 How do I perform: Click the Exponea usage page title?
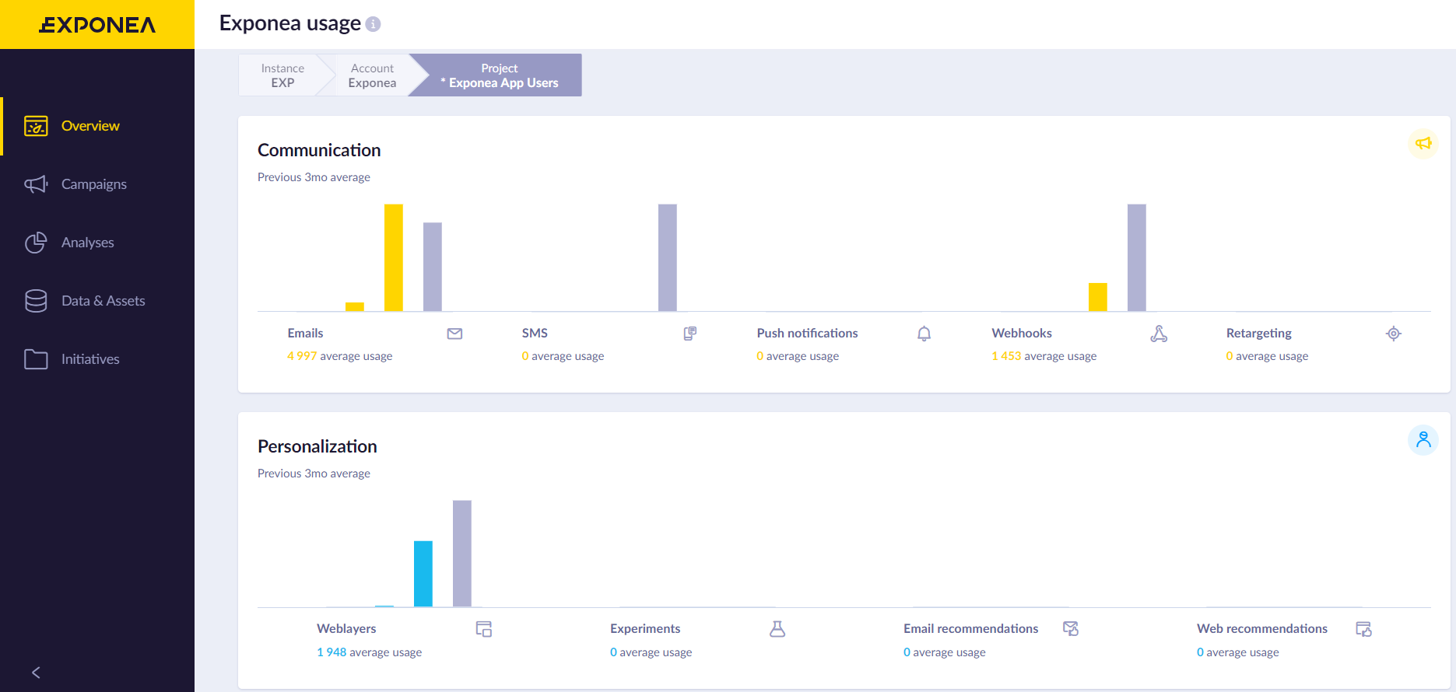290,23
